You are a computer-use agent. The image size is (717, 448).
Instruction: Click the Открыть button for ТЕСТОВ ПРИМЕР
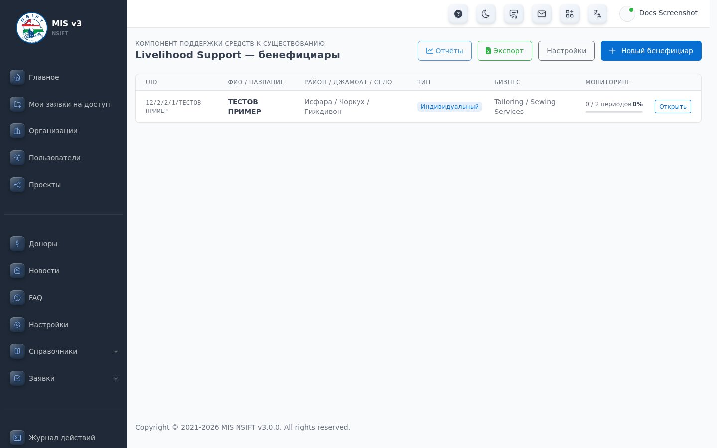coord(673,107)
